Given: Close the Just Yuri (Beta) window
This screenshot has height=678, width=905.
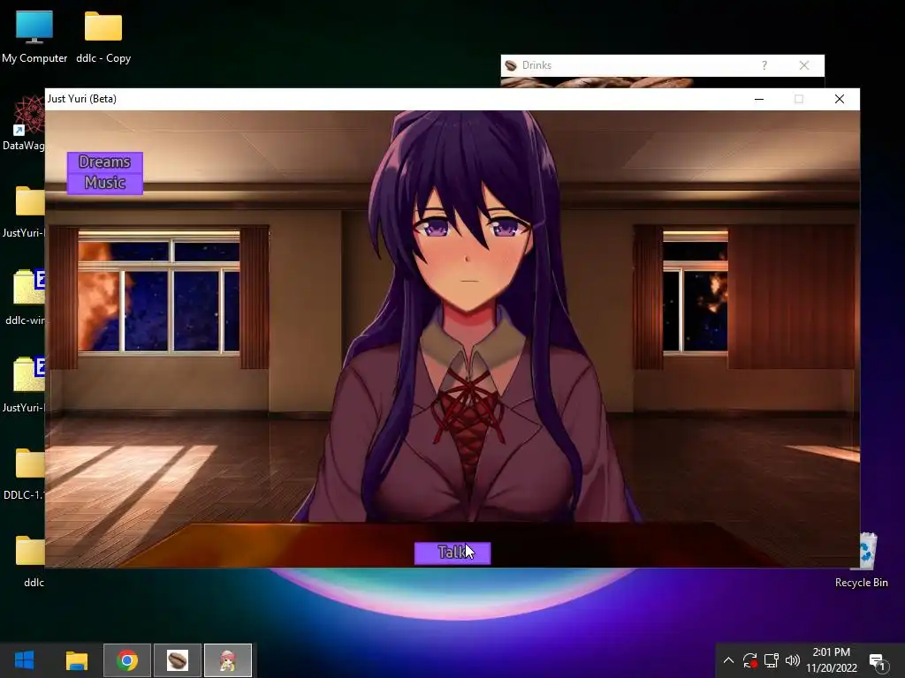Looking at the screenshot, I should click(x=840, y=99).
